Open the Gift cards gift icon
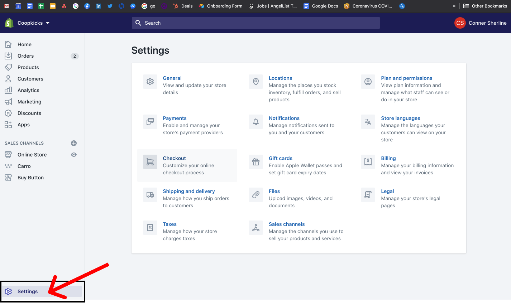This screenshot has width=511, height=305. click(255, 162)
